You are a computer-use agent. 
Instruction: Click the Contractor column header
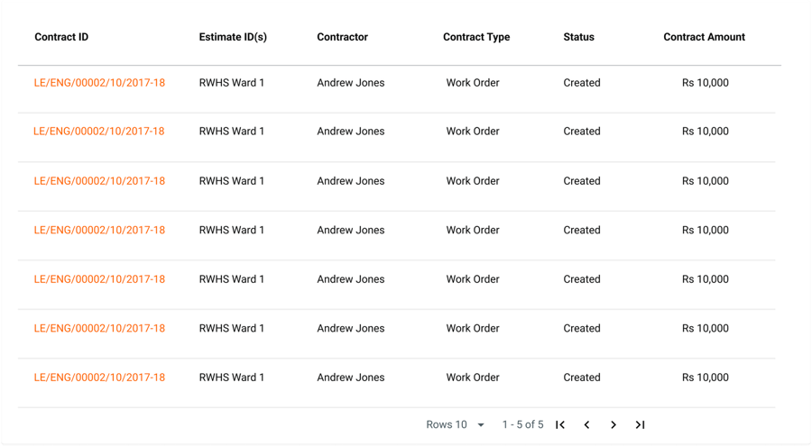point(343,37)
